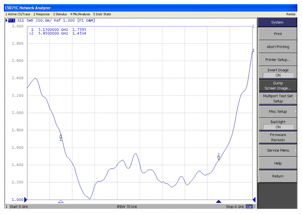
Task: Select marker 2 indicator on bottom axis
Action: [x=218, y=202]
